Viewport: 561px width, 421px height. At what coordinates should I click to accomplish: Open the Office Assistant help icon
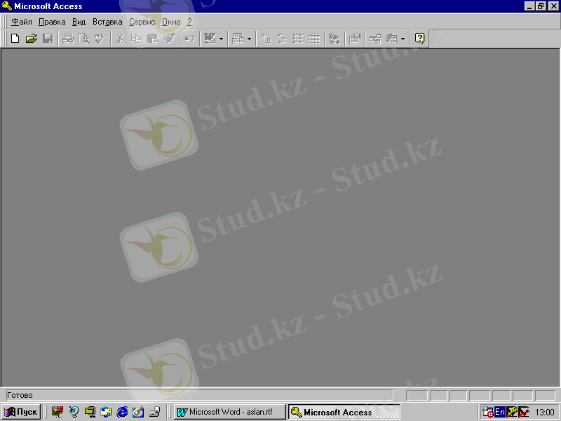click(x=419, y=39)
